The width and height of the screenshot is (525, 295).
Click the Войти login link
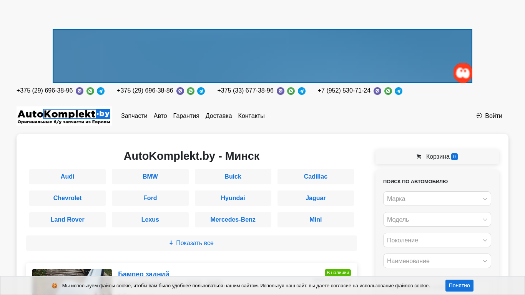[x=489, y=116]
